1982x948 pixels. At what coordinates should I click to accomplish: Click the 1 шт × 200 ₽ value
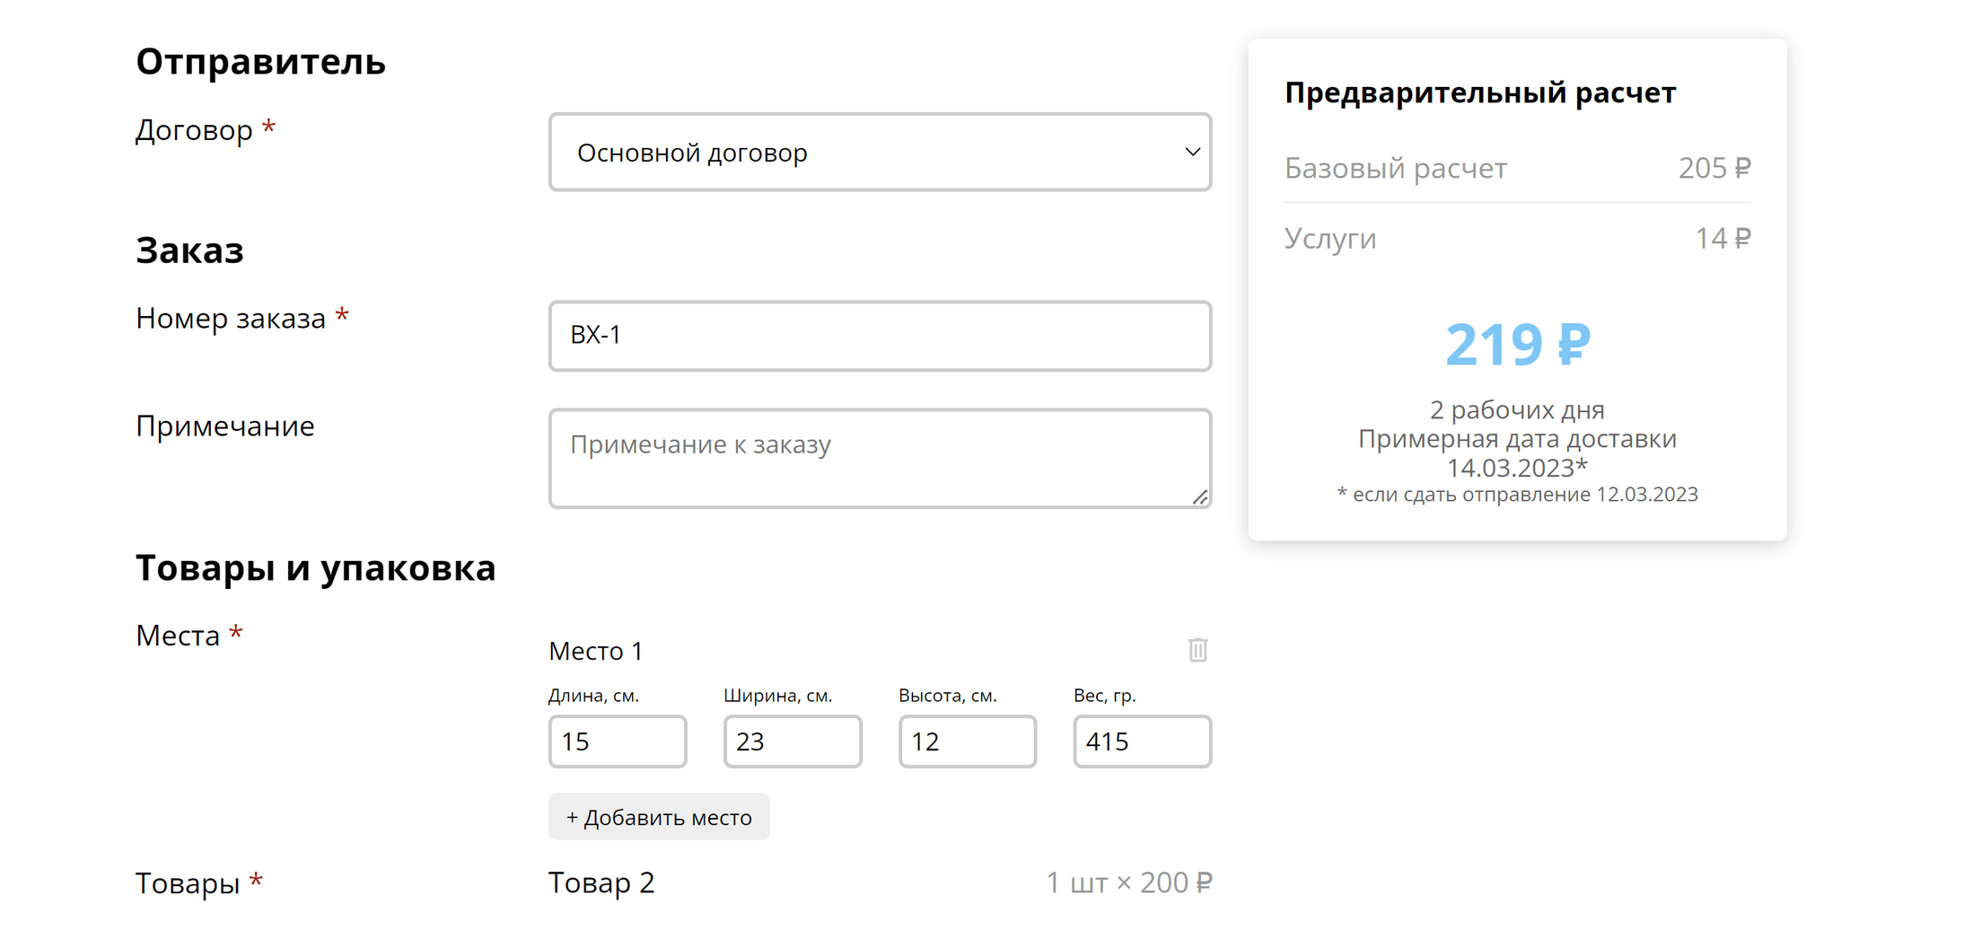coord(1129,883)
